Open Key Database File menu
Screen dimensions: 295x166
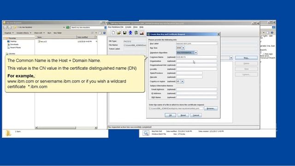tap(116, 27)
